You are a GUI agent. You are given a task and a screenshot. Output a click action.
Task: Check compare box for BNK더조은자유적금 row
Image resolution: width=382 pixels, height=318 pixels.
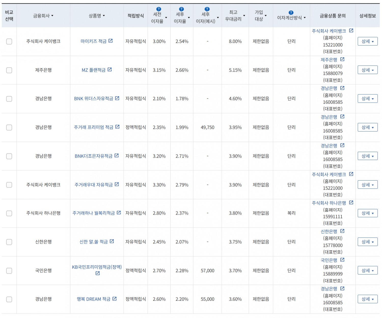(9, 156)
